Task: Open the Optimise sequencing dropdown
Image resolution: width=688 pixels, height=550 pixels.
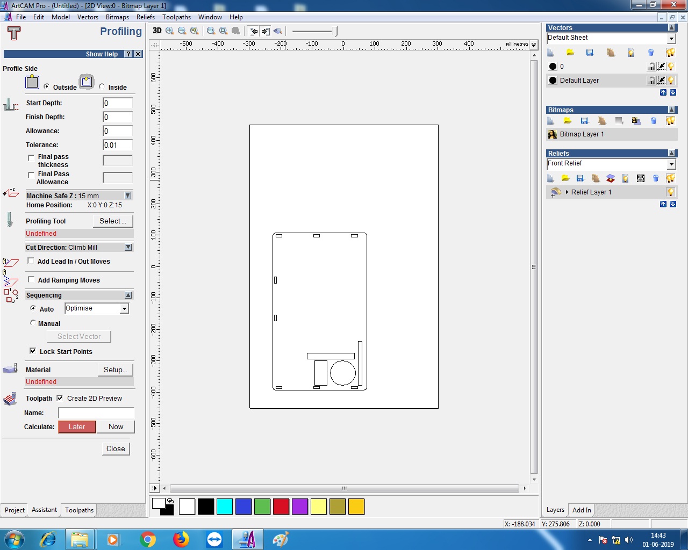Action: [x=125, y=309]
